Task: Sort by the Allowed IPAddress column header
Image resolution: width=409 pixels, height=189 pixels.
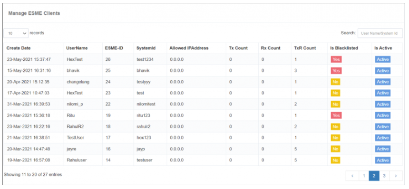Action: pos(189,48)
